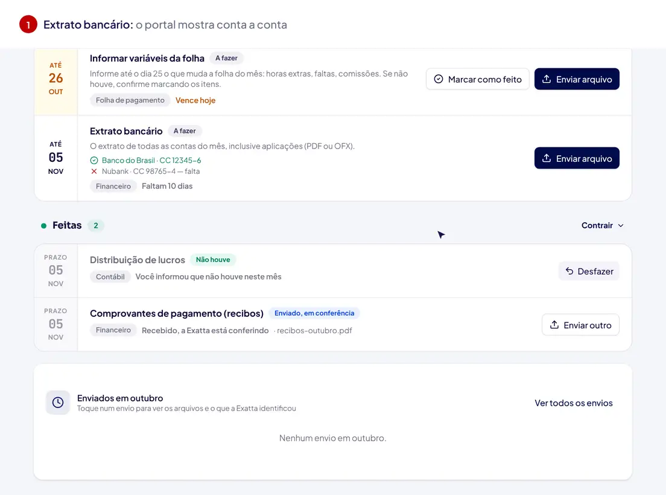
Task: Select Banco do Brasil · CC 12345-6 account line
Action: click(146, 161)
